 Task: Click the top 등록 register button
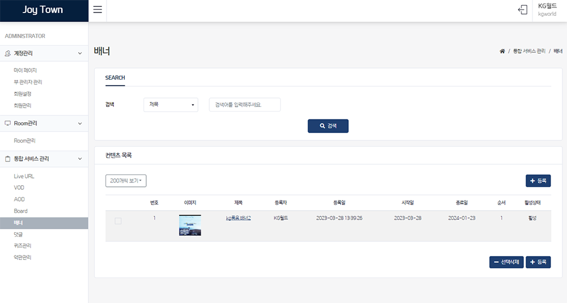point(538,181)
